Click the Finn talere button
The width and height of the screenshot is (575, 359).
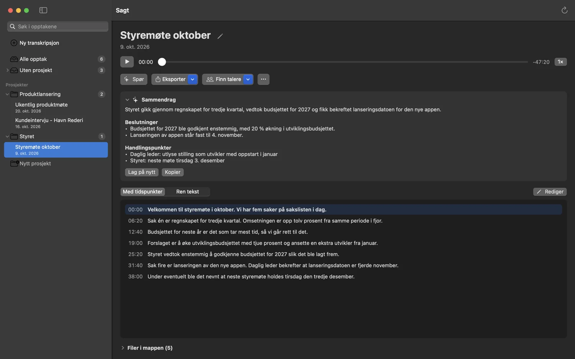tap(223, 79)
